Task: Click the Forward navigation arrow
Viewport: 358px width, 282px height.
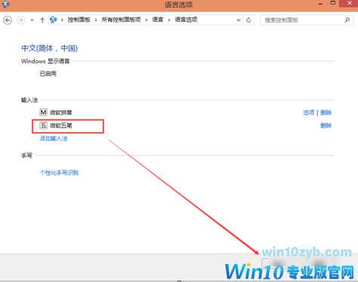Action: pyautogui.click(x=21, y=20)
